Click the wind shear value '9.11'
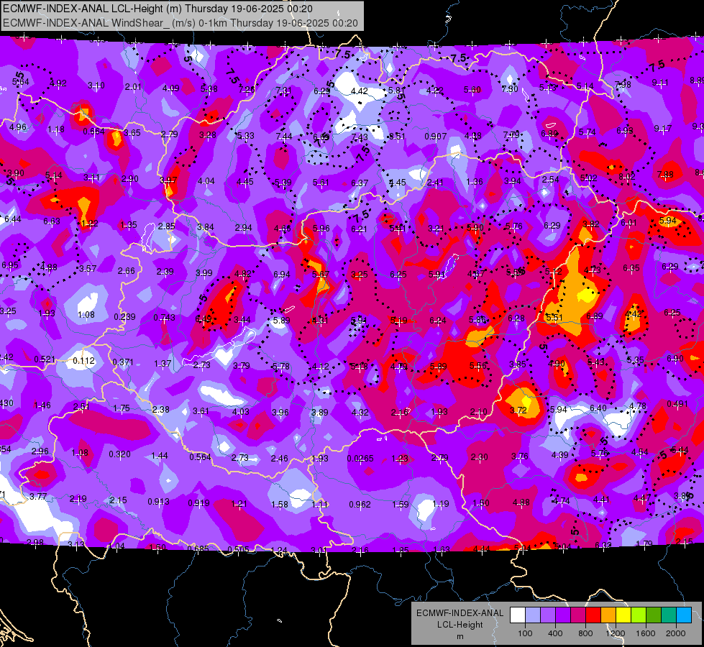Image resolution: width=704 pixels, height=647 pixels. 660,82
